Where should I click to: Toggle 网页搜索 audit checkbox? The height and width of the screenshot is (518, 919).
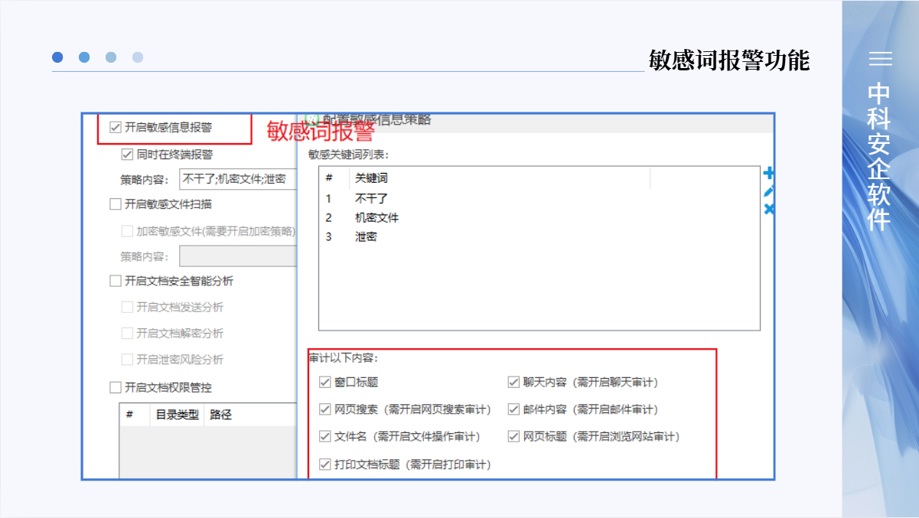point(324,409)
